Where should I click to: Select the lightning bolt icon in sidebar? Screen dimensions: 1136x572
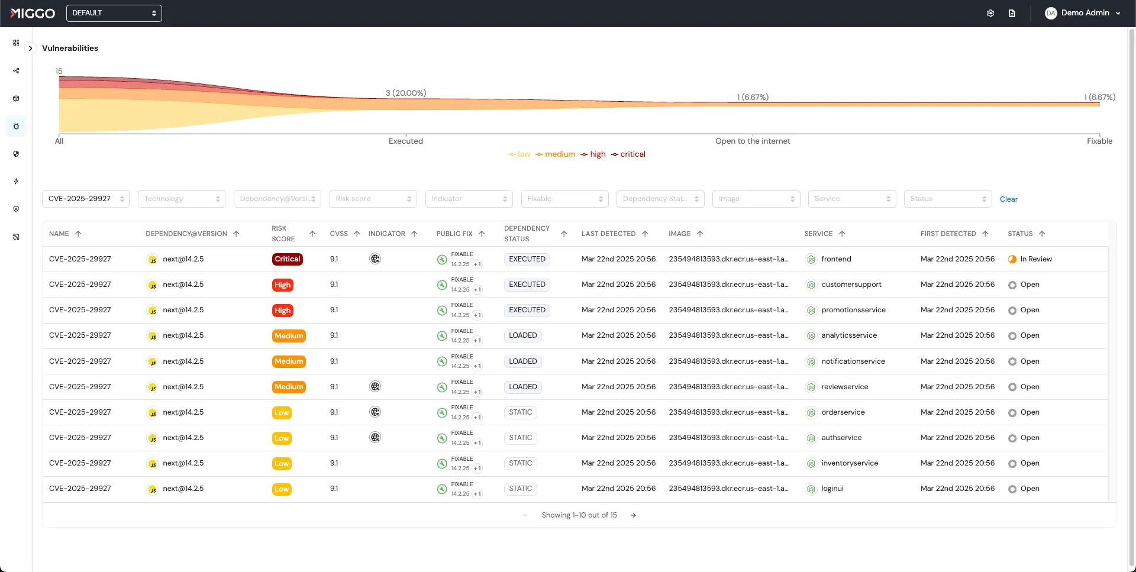coord(16,182)
